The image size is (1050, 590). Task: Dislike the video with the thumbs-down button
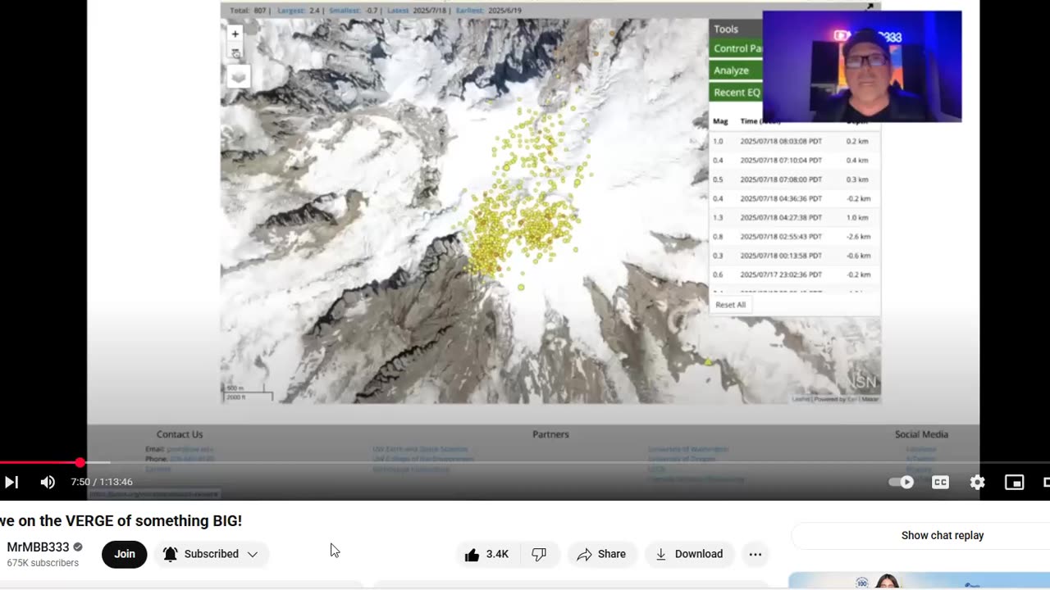click(x=539, y=554)
